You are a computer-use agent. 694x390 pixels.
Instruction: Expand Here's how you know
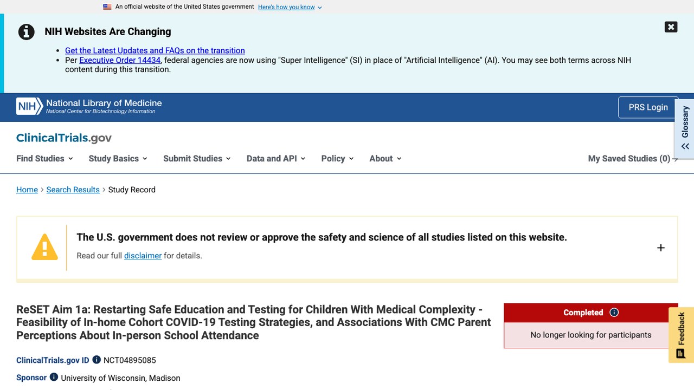click(290, 7)
